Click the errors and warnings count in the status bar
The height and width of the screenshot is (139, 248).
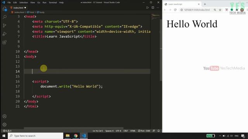click(7, 131)
